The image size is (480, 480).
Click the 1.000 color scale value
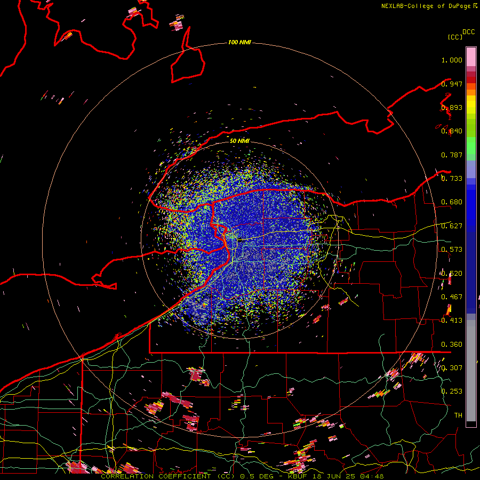point(452,60)
